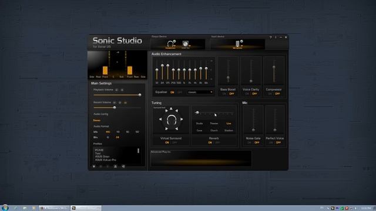Switch Bass Boost ON
The width and height of the screenshot is (376, 211).
coord(224,94)
